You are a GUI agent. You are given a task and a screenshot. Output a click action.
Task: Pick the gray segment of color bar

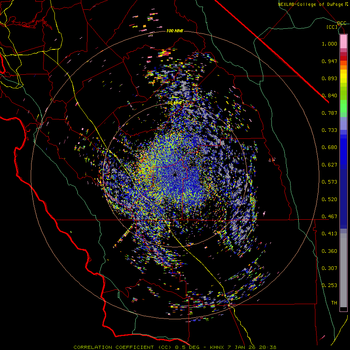pos(343,270)
